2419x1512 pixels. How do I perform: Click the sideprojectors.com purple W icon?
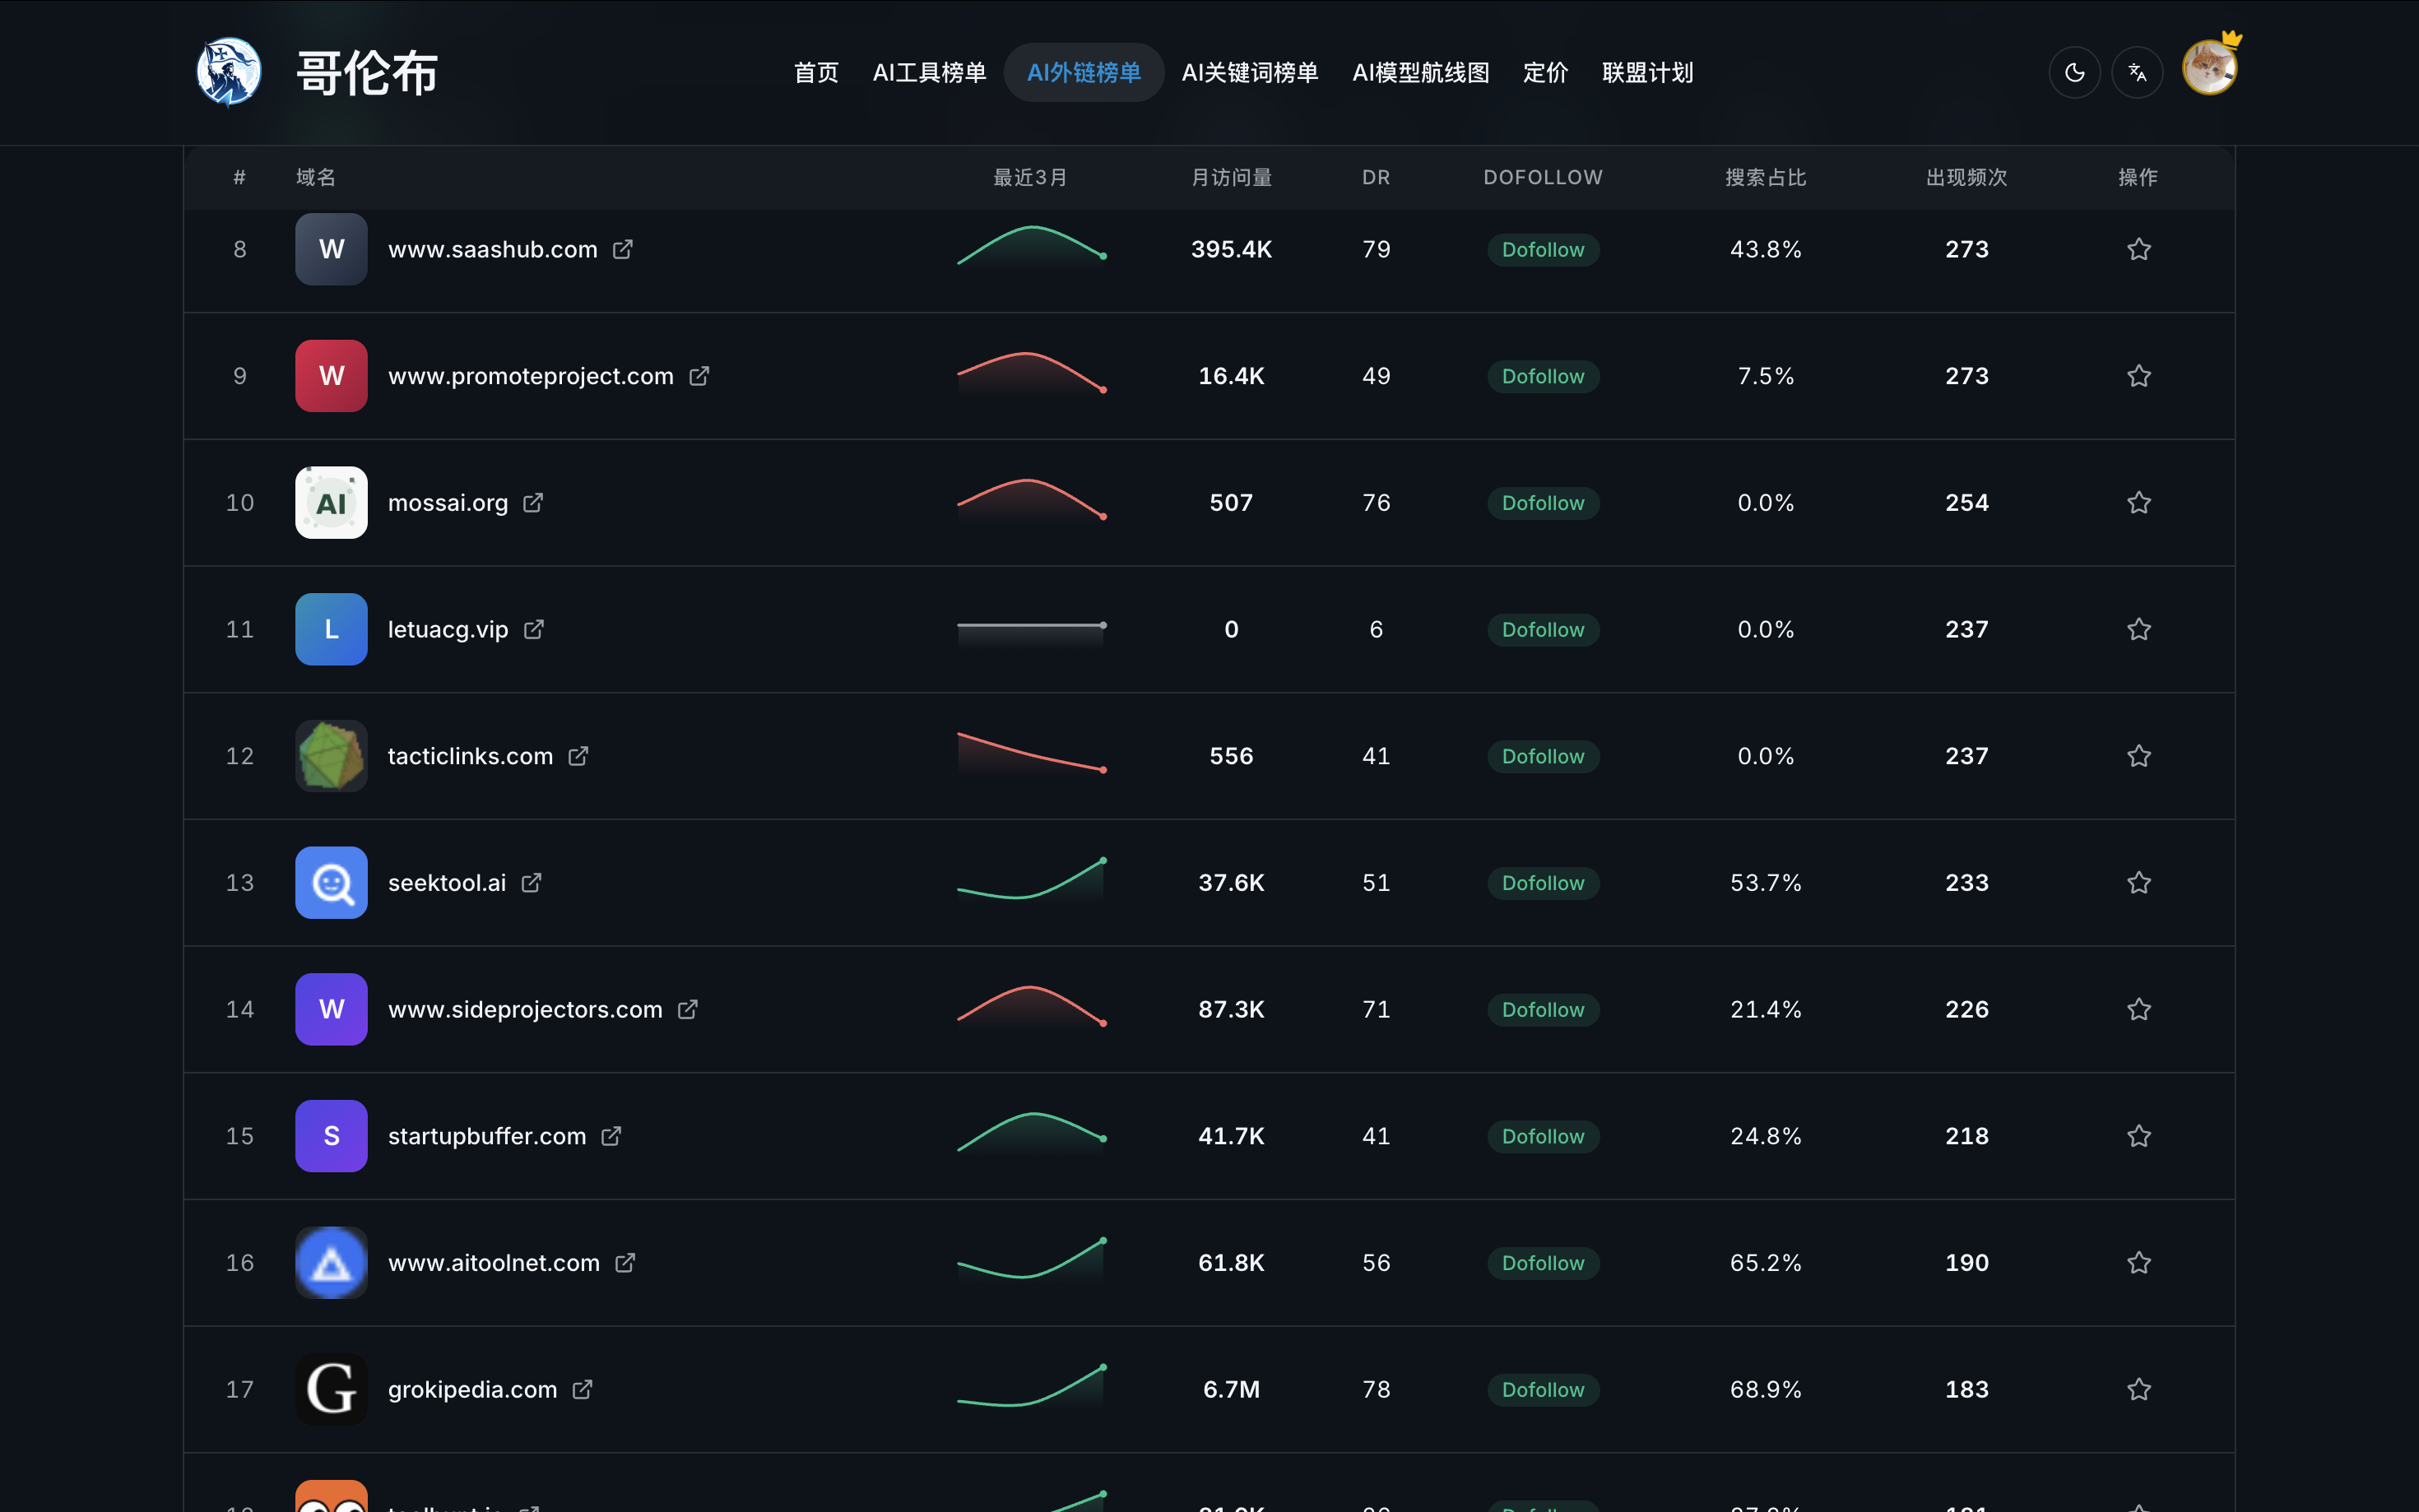[x=331, y=1009]
